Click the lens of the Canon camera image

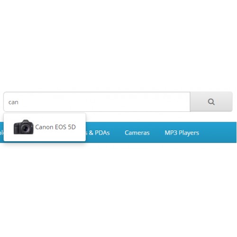25,129
